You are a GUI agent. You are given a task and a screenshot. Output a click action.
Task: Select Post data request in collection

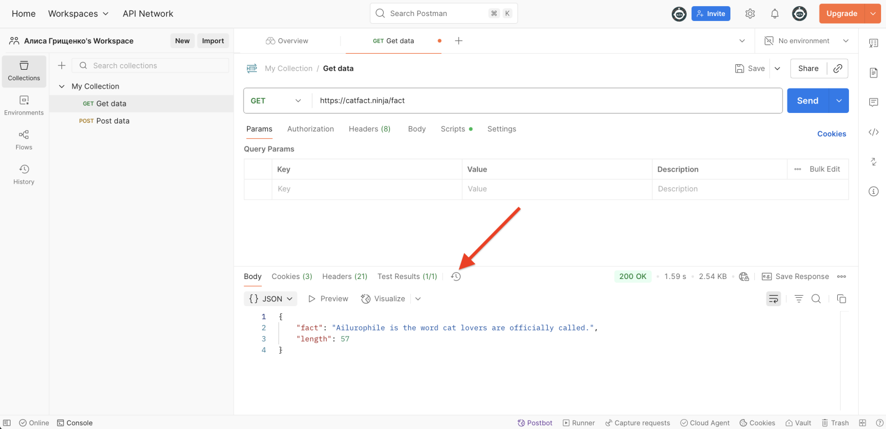coord(141,121)
